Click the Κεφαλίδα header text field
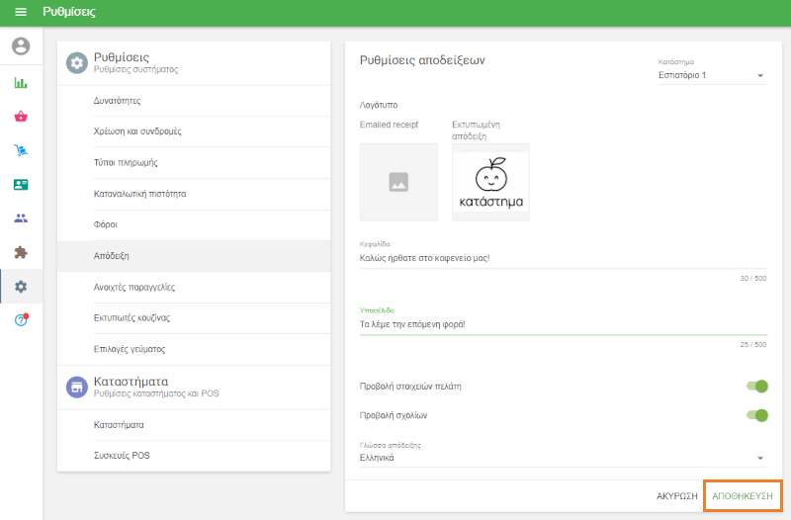Screen dimensions: 791x520 pyautogui.click(x=562, y=259)
